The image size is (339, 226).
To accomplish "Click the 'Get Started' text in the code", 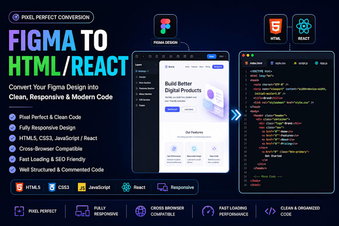I will click(273, 156).
